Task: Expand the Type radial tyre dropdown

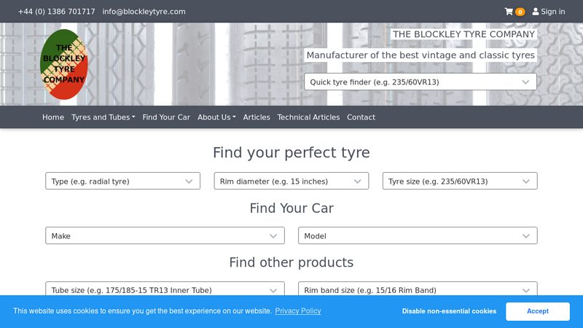Action: point(122,181)
